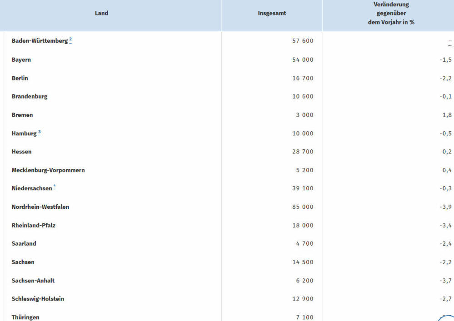Select change value -3,4 for Rheinland-Pfalz

(x=445, y=225)
